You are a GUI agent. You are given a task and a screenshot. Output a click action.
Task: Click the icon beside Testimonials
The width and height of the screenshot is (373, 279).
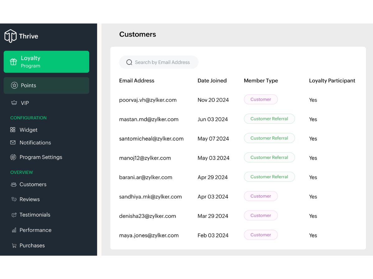point(14,215)
